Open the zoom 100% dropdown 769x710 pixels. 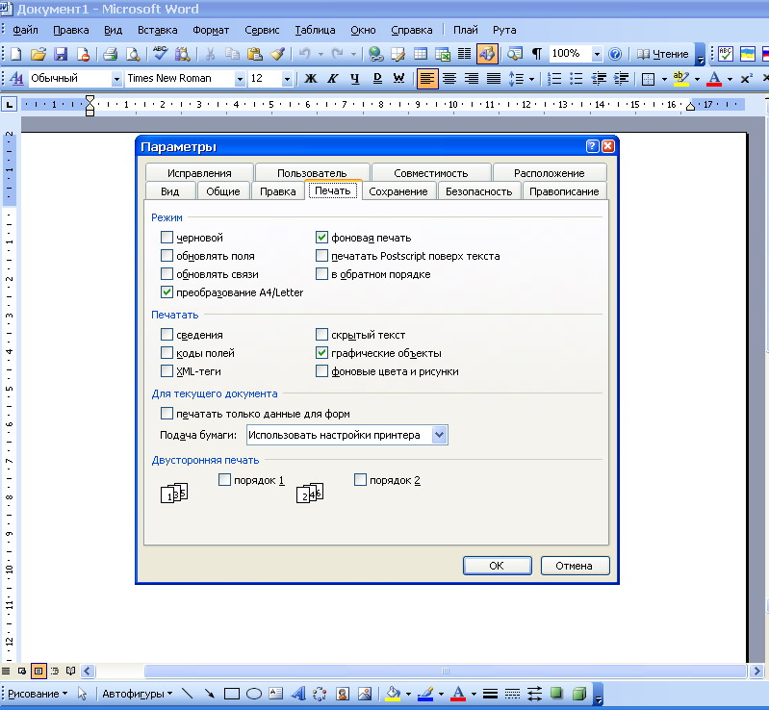pos(597,54)
